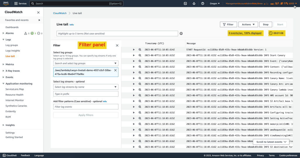300x158 pixels.
Task: Zoom into the INFO Event canaryName row
Action: coord(140,61)
